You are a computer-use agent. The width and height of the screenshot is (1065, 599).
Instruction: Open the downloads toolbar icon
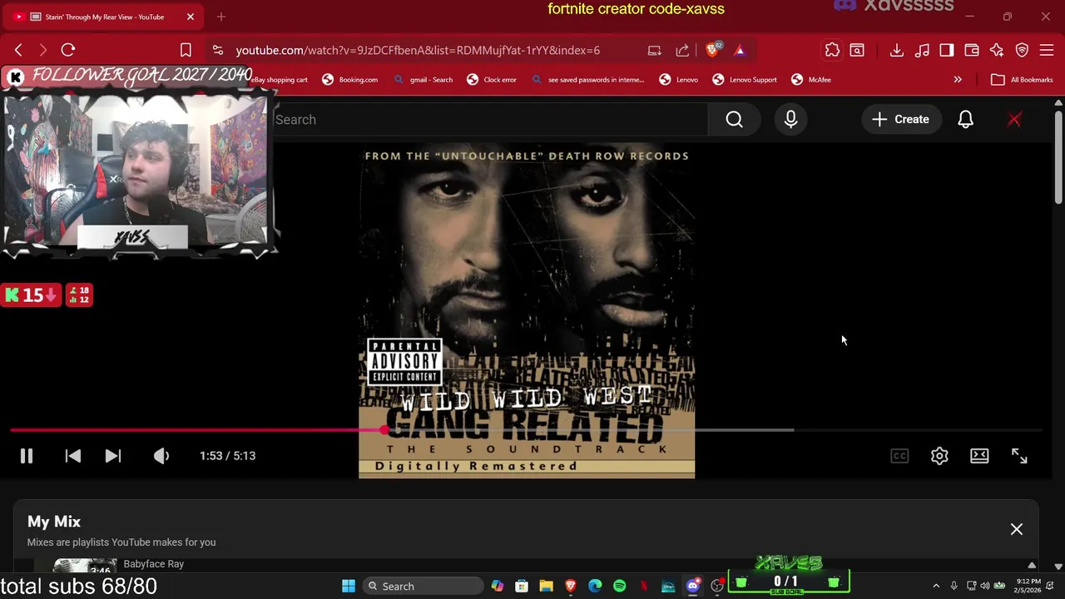tap(897, 50)
